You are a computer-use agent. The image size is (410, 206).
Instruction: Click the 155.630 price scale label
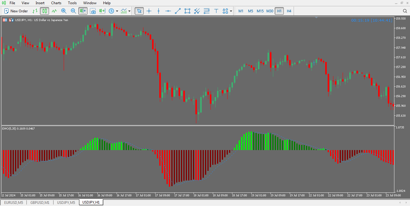(x=401, y=115)
